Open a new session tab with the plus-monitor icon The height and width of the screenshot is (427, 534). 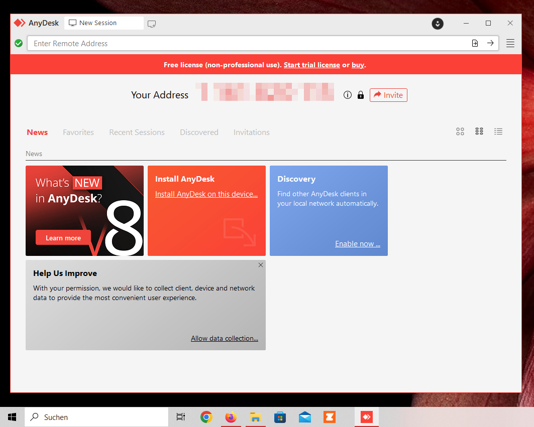click(x=152, y=24)
